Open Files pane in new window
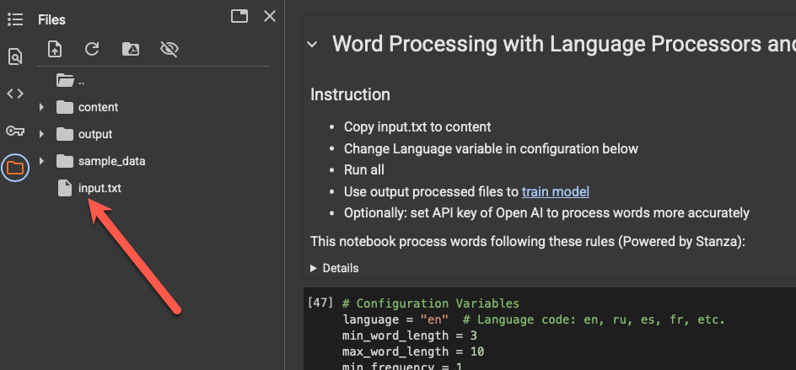The image size is (796, 370). tap(239, 16)
